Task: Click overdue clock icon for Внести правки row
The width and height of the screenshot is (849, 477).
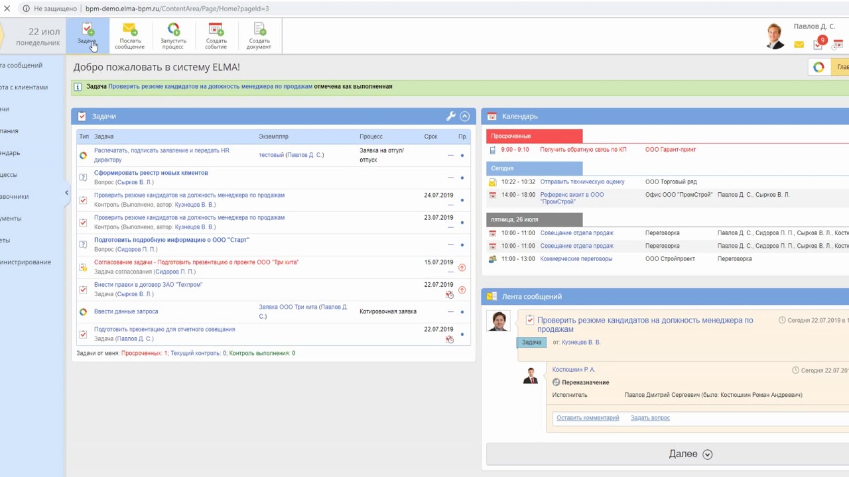Action: click(450, 294)
